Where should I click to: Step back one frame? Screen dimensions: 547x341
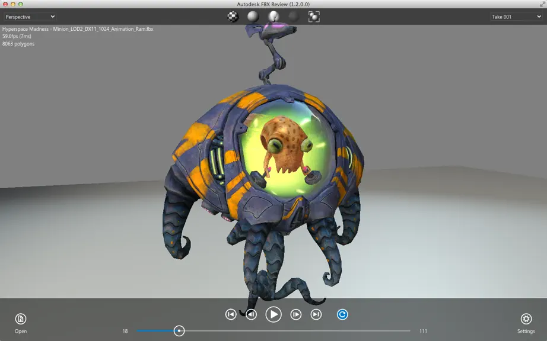tap(251, 314)
